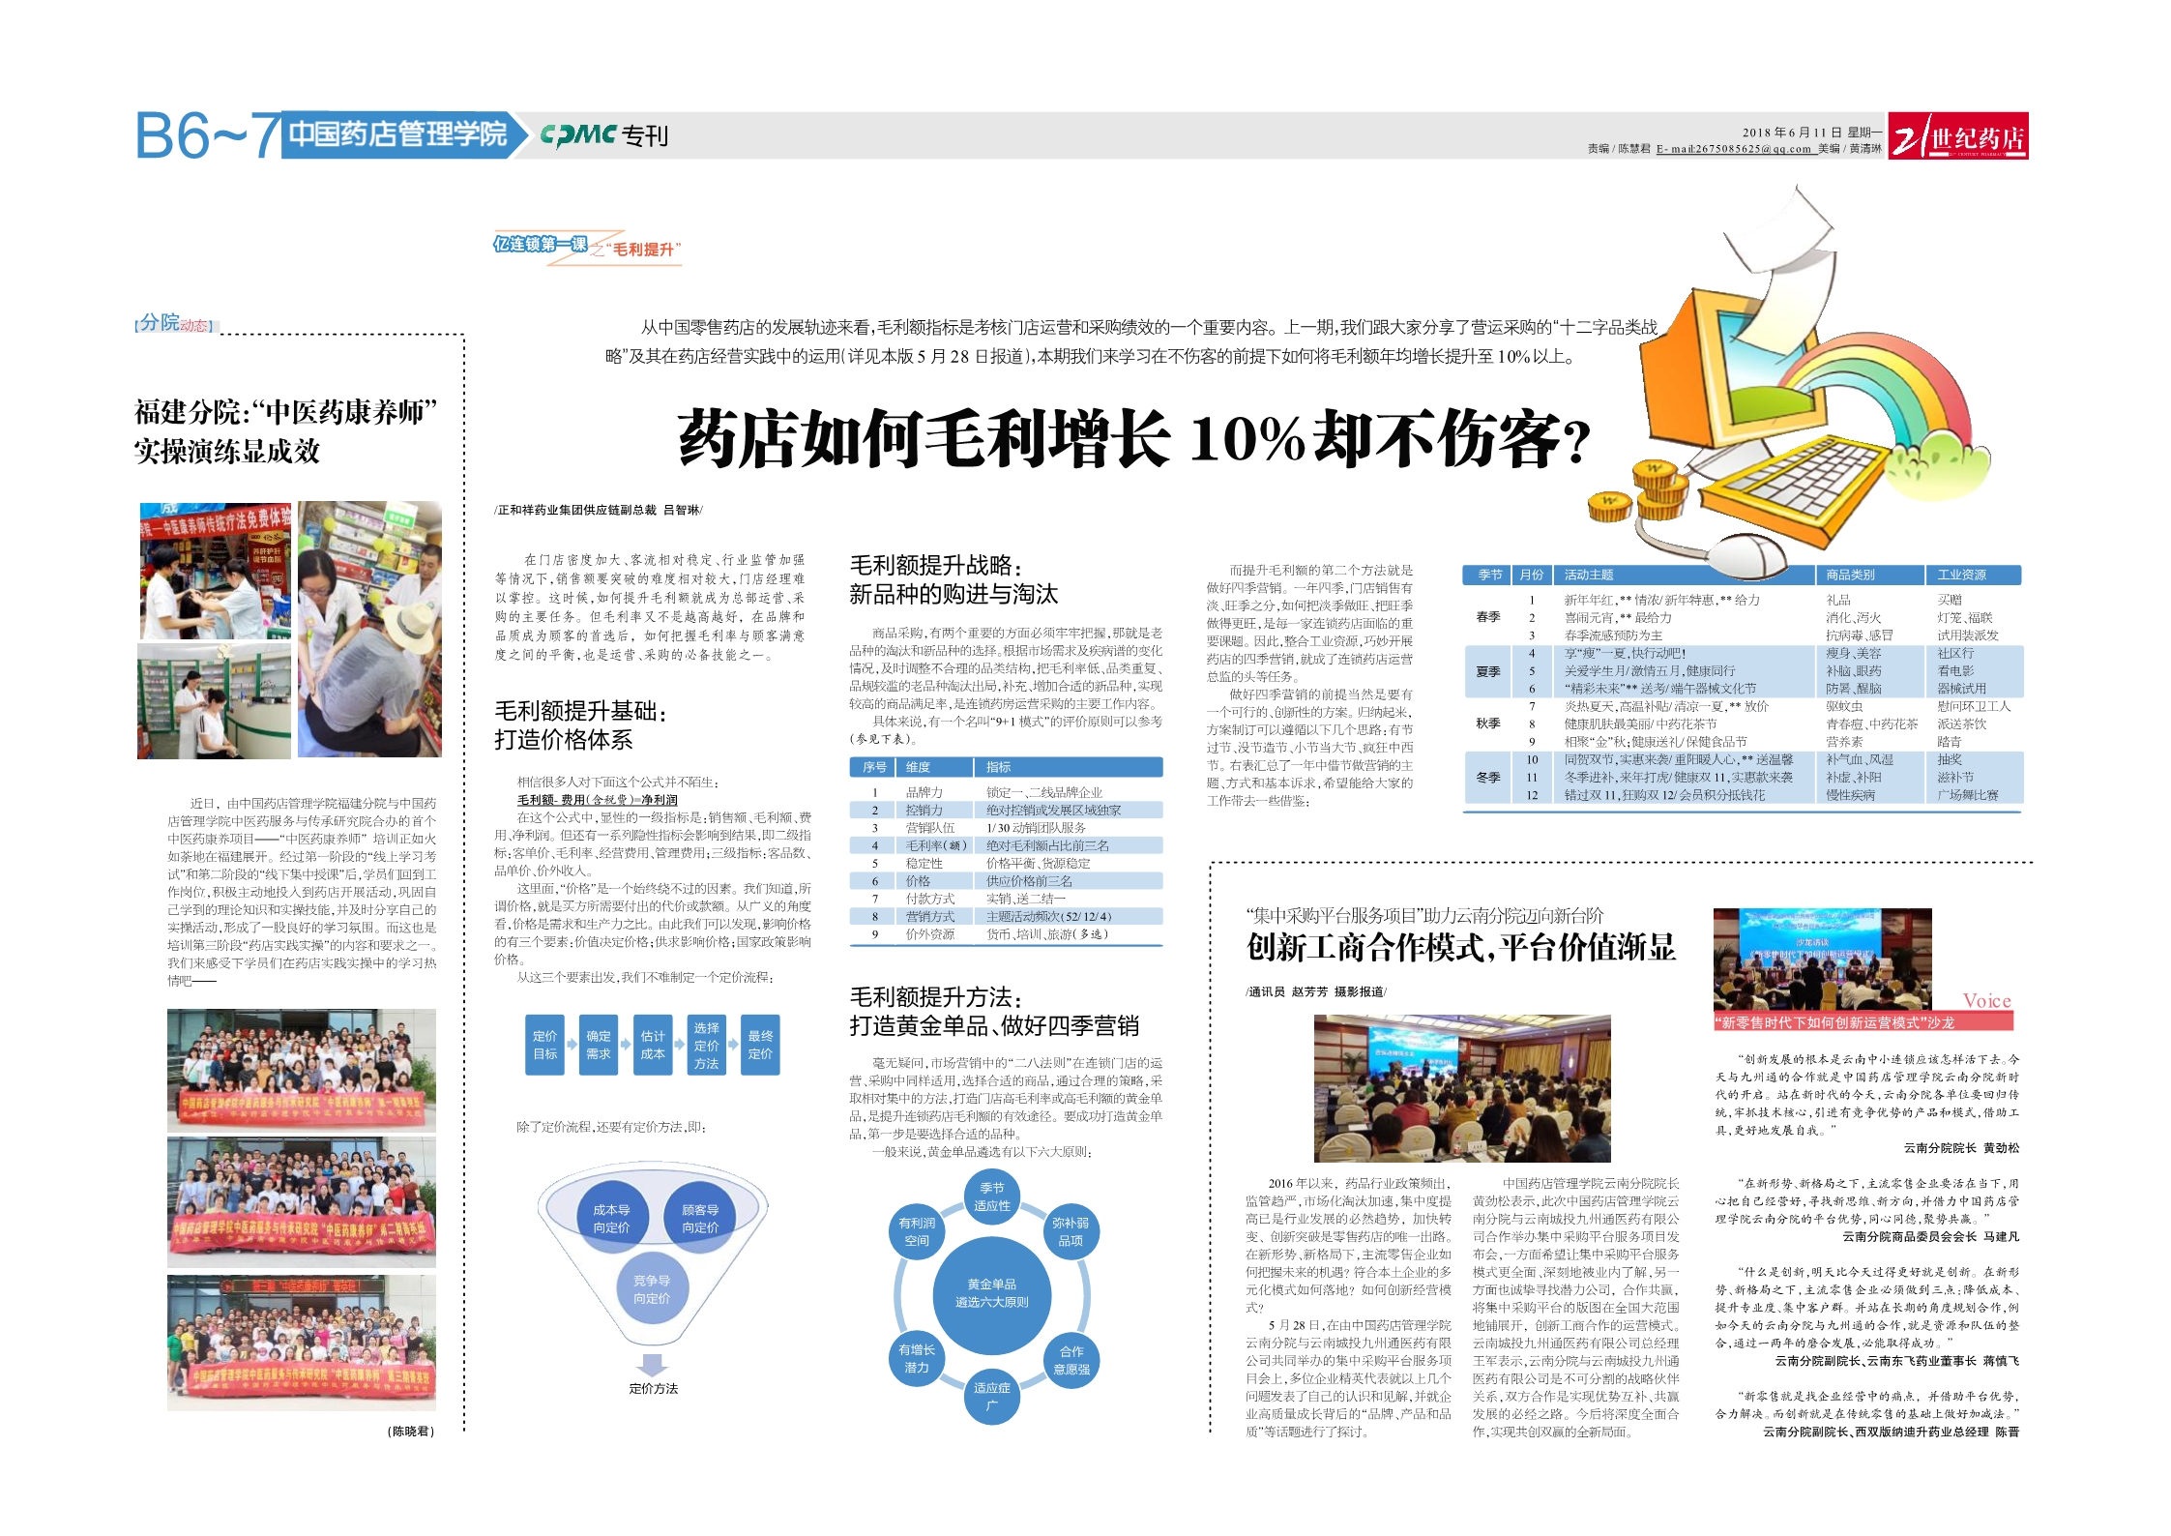Click the 成本导向定价 funnel circle
Screen dimensions: 2171x1536
click(x=611, y=1218)
